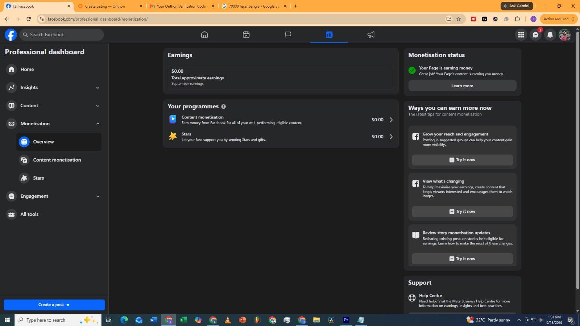Click the install app icon in address bar
The image size is (580, 326).
pos(449,19)
